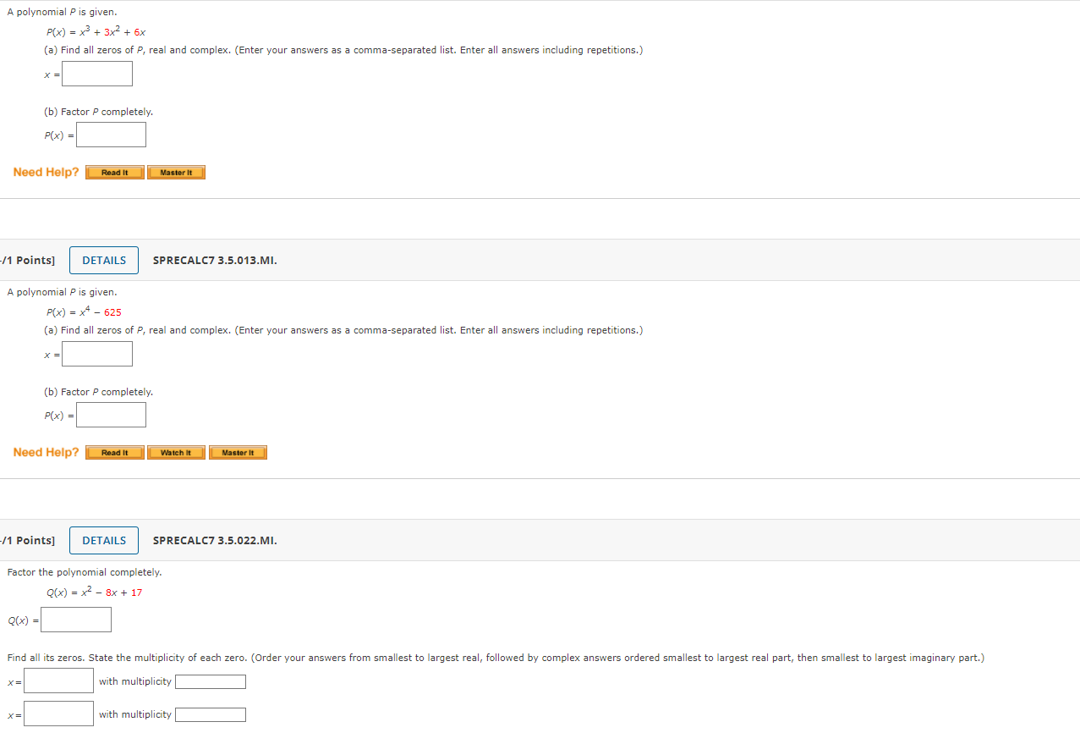Click the Q(x) factorization input field
The width and height of the screenshot is (1080, 733).
[76, 620]
